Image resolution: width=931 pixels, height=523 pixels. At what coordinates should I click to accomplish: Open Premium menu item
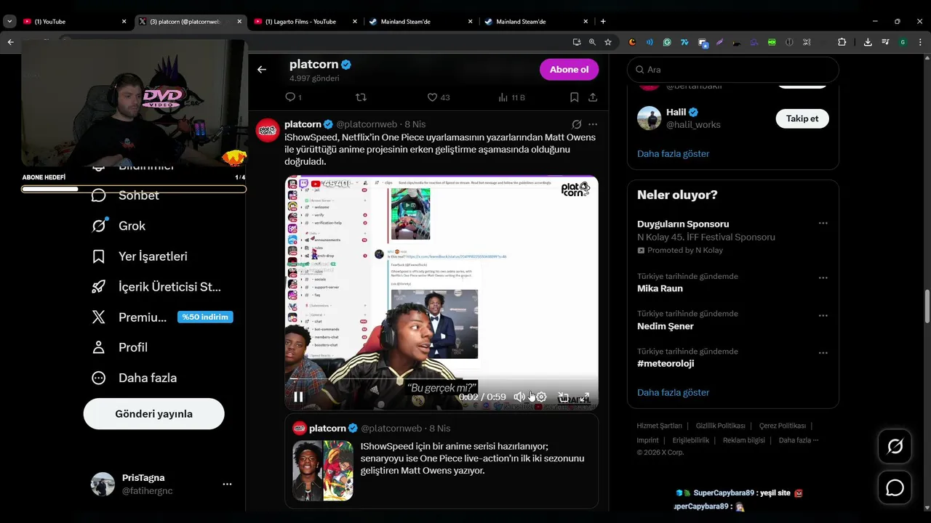pyautogui.click(x=129, y=317)
